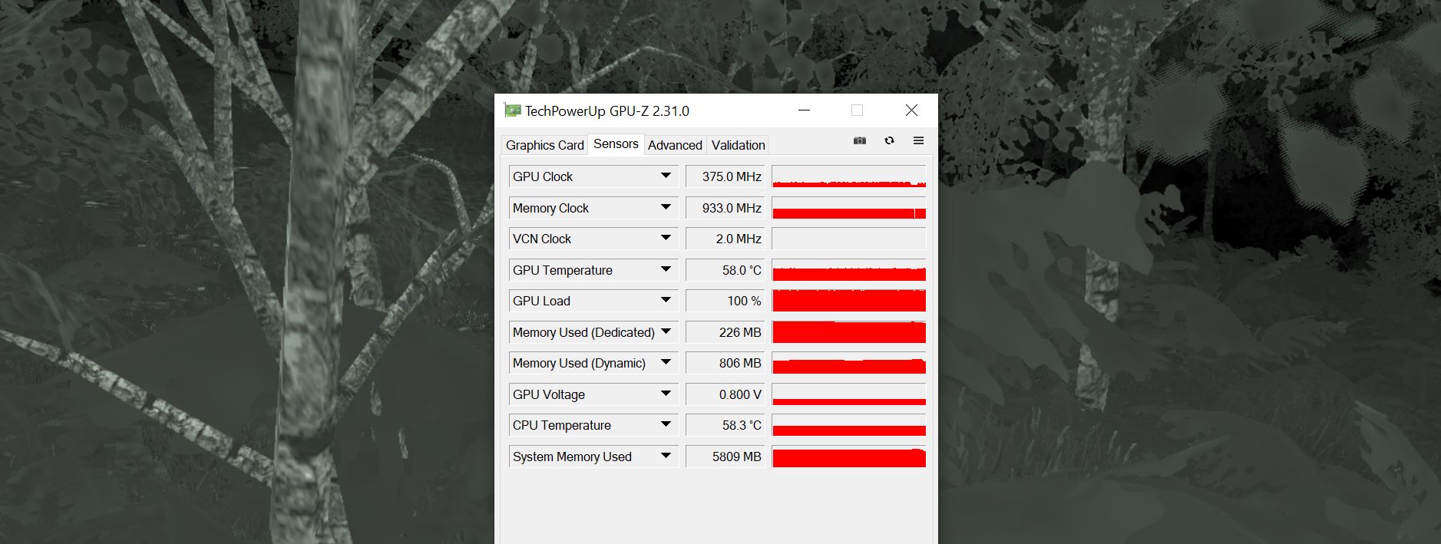
Task: Click the 5809 MB System Memory value
Action: point(725,457)
